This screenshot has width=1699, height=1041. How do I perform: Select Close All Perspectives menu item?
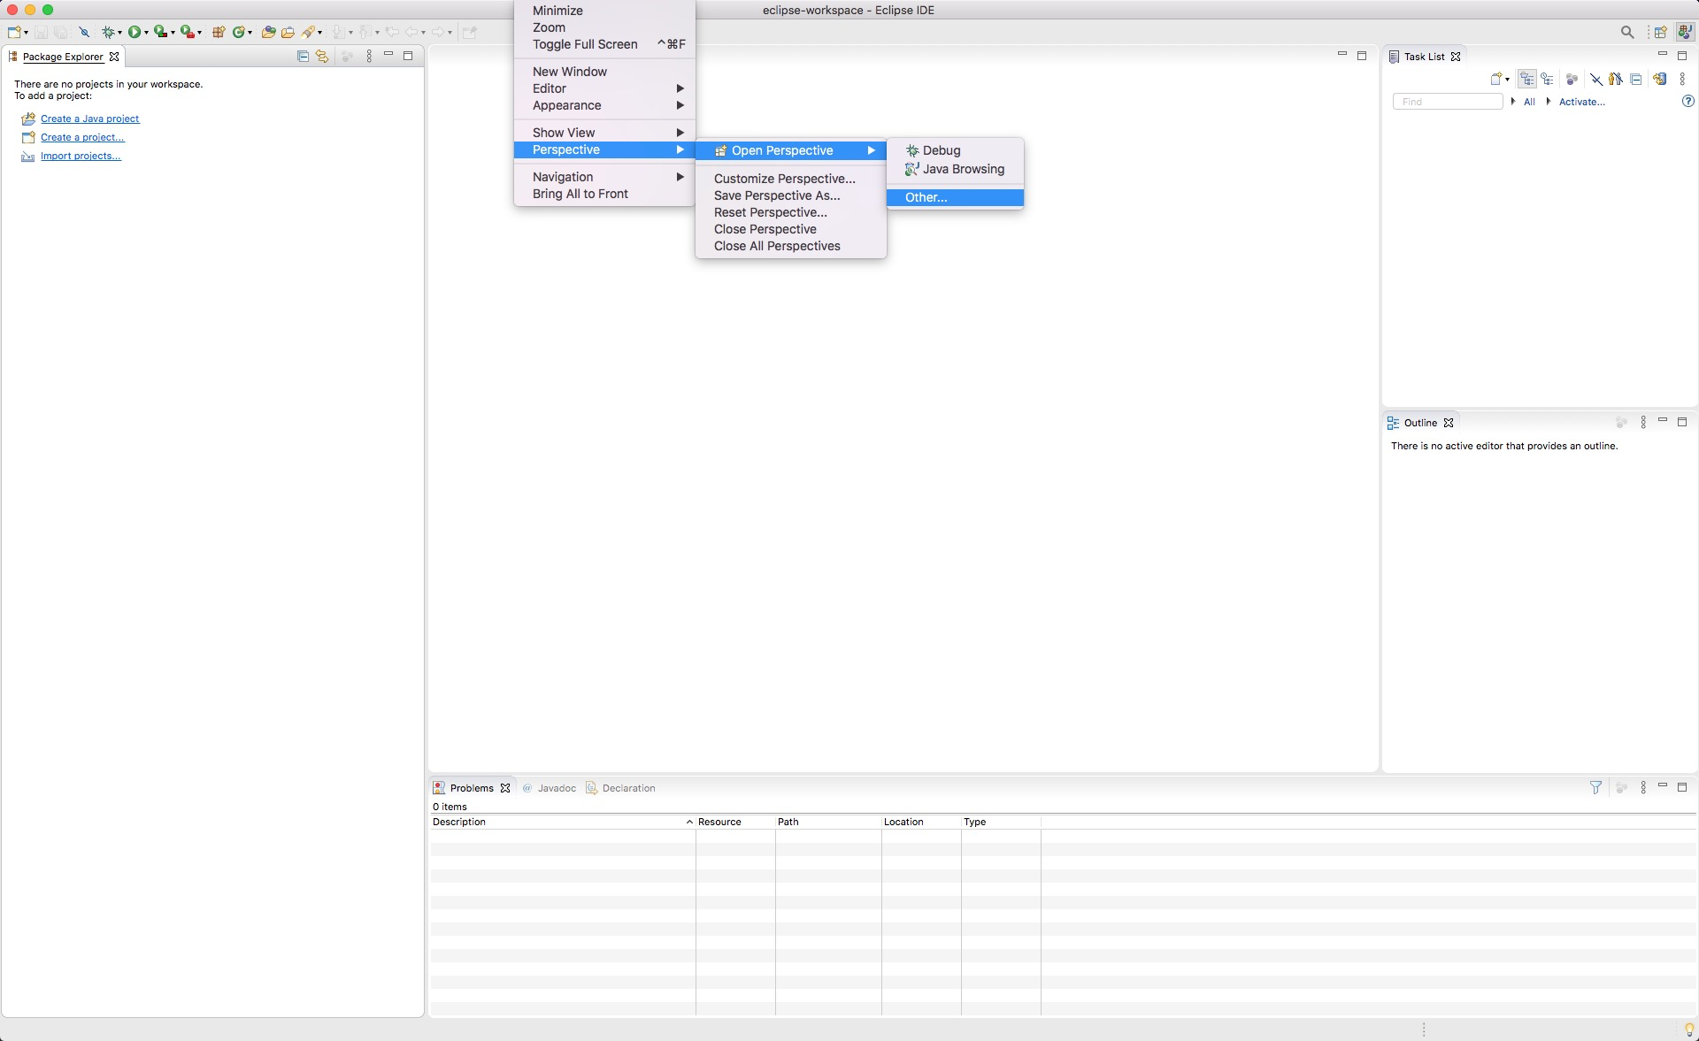click(791, 246)
